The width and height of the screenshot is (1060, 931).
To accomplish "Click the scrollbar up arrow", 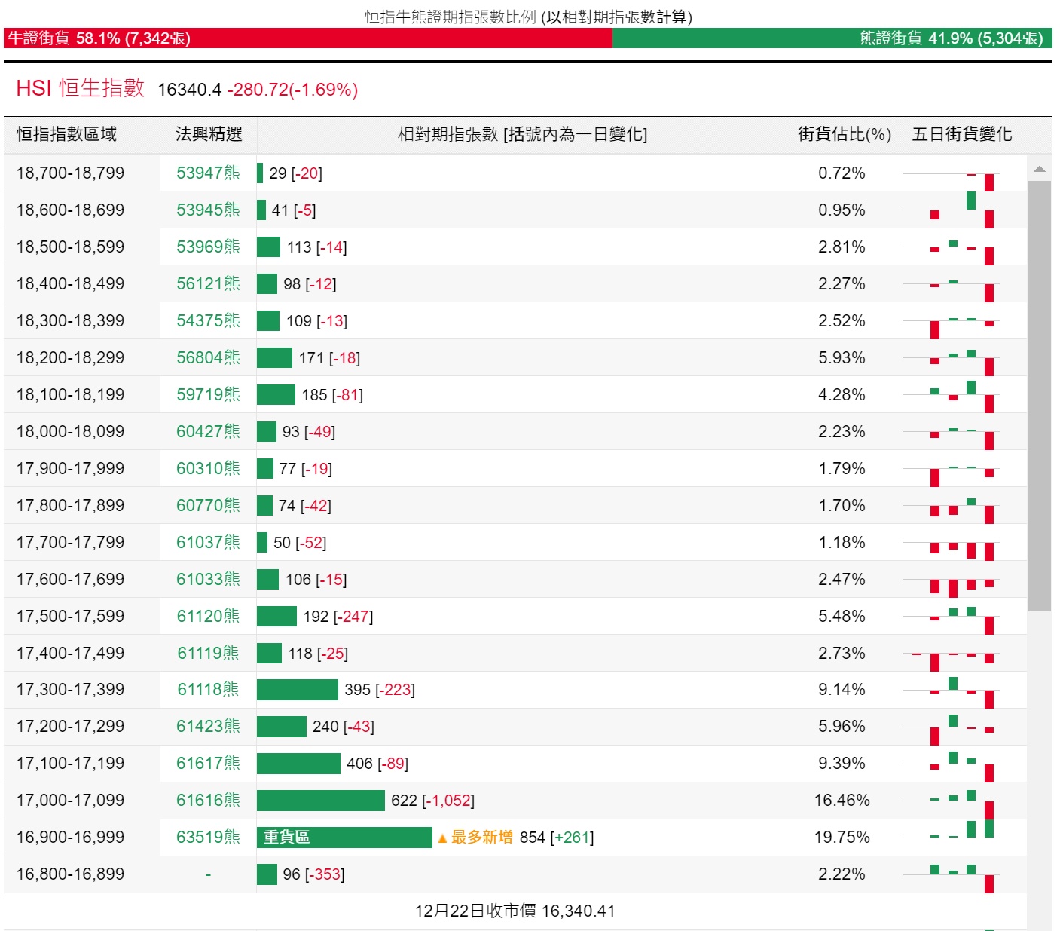I will (1040, 170).
